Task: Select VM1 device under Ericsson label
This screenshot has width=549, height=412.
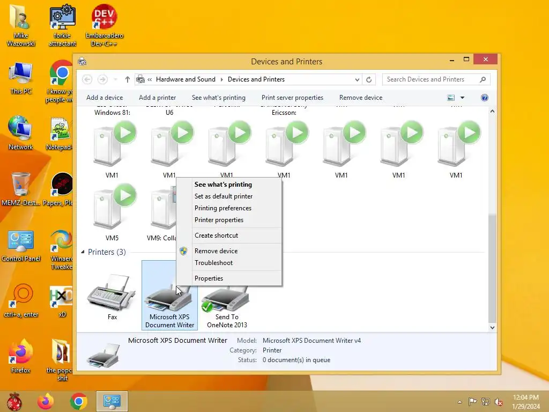Action: [284, 149]
